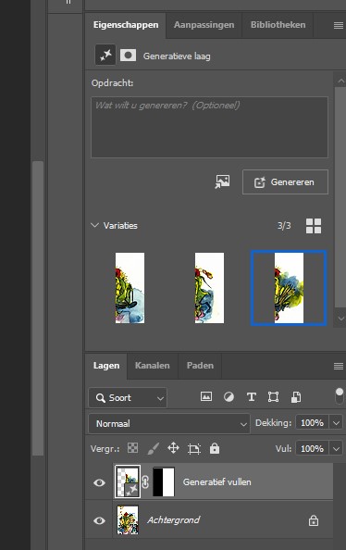Image resolution: width=346 pixels, height=550 pixels.
Task: Click the left vertical scrollbar thumb
Action: 38,308
